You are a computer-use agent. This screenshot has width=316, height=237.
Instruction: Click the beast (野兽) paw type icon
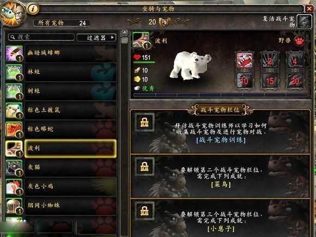tap(300, 41)
